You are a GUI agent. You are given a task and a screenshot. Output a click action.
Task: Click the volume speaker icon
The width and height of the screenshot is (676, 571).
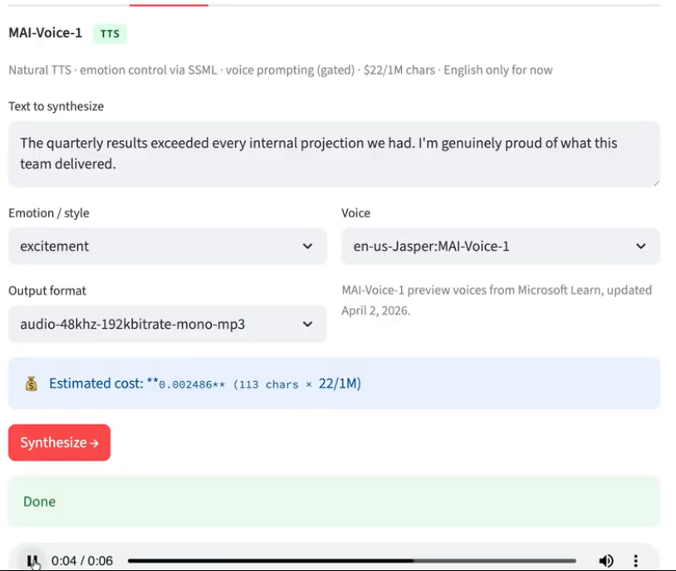point(605,560)
